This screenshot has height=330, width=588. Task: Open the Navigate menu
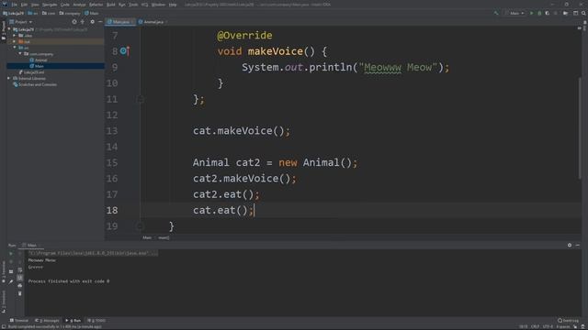(x=50, y=5)
